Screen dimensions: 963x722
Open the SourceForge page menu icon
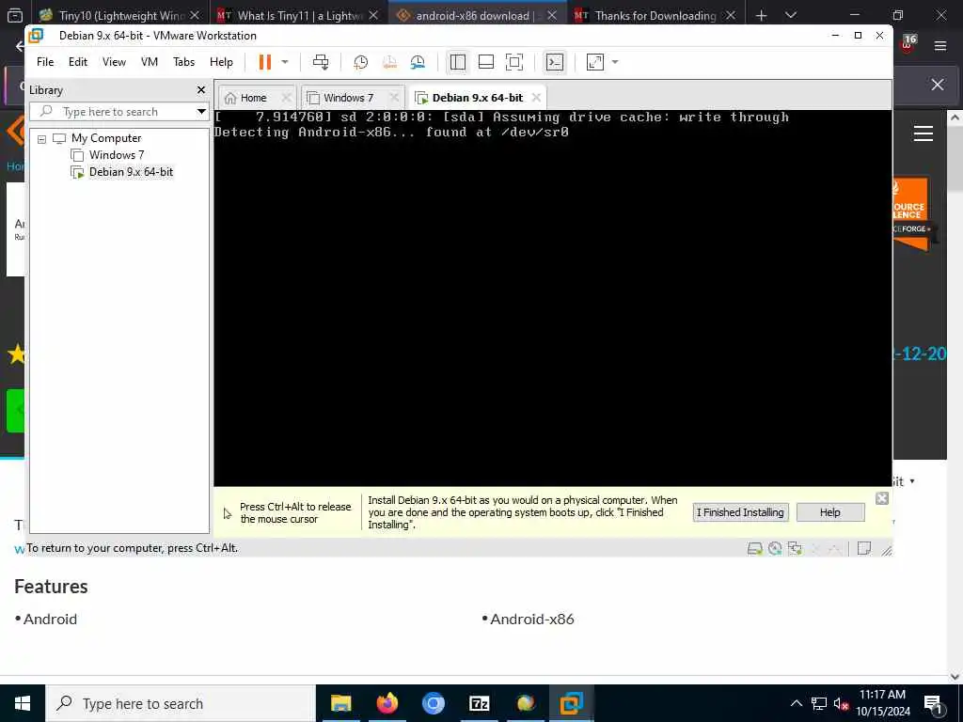(x=924, y=133)
